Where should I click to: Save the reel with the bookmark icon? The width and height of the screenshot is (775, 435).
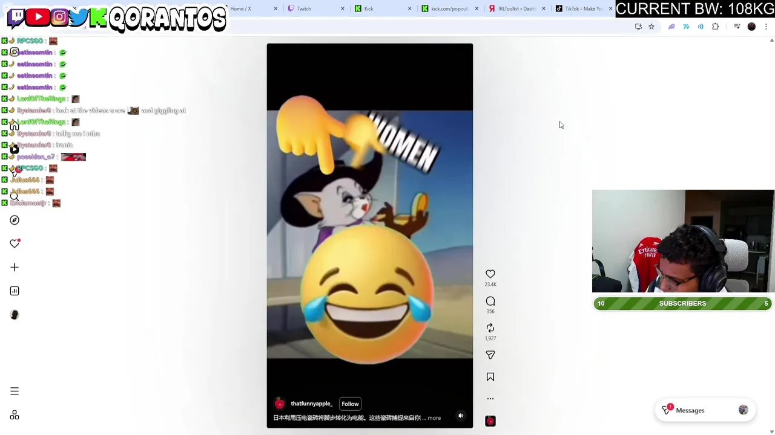coord(490,377)
